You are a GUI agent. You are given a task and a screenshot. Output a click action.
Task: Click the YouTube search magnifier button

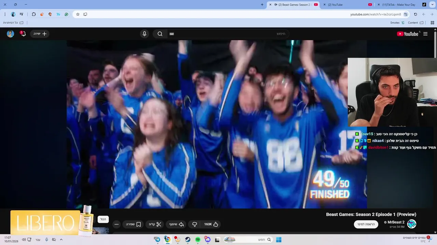click(160, 34)
